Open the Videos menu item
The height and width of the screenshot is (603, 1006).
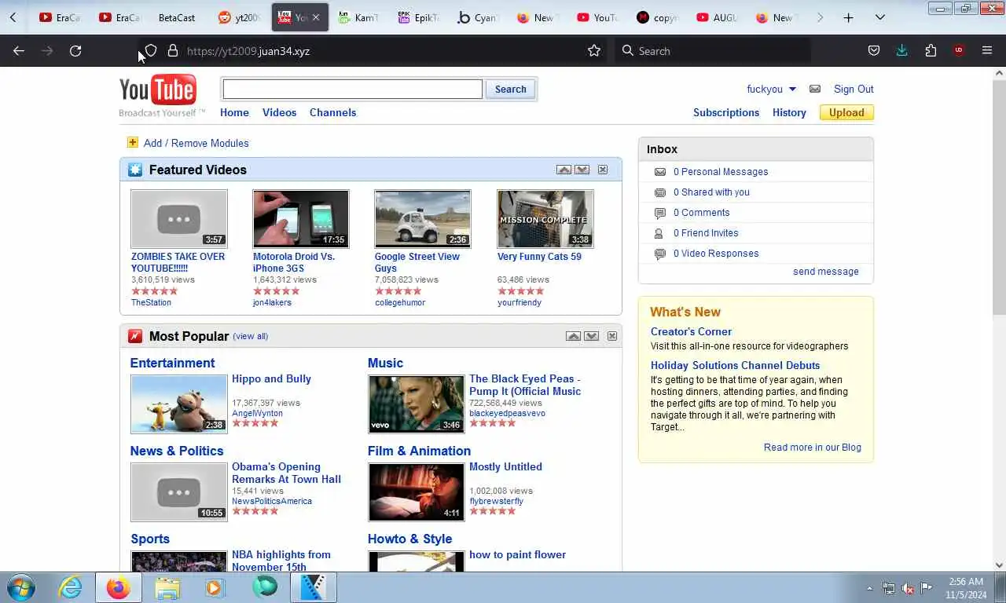point(279,112)
